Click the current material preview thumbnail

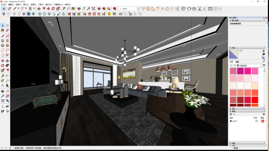234,54
